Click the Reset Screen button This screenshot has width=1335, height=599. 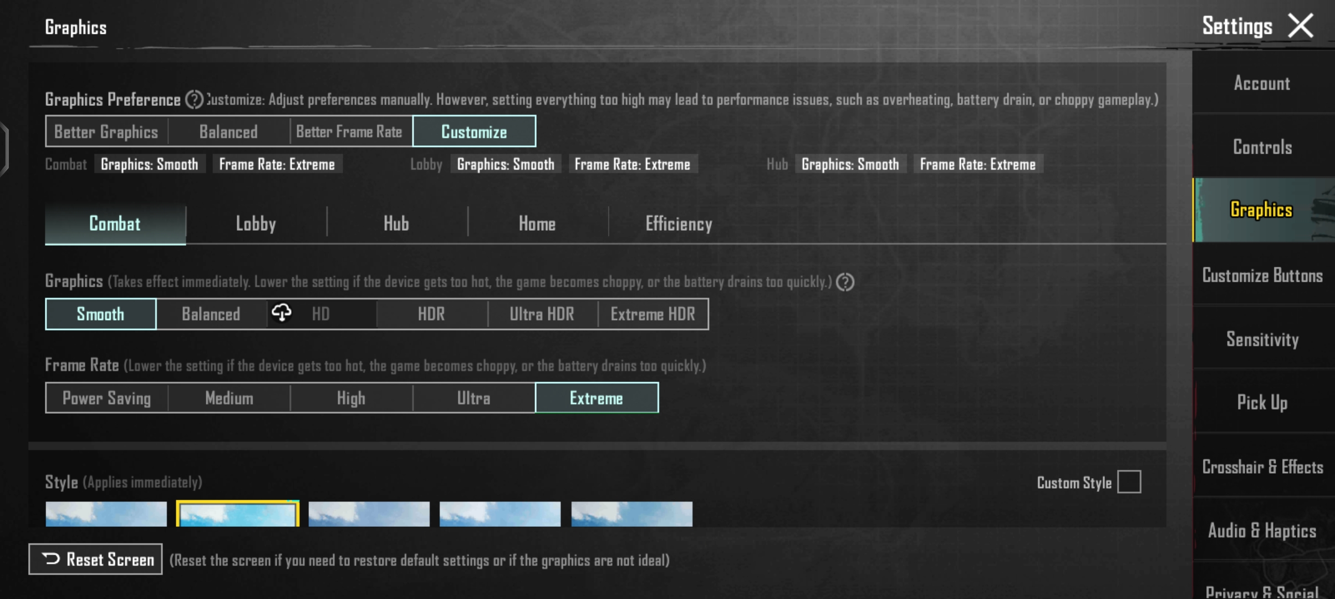[x=95, y=559]
